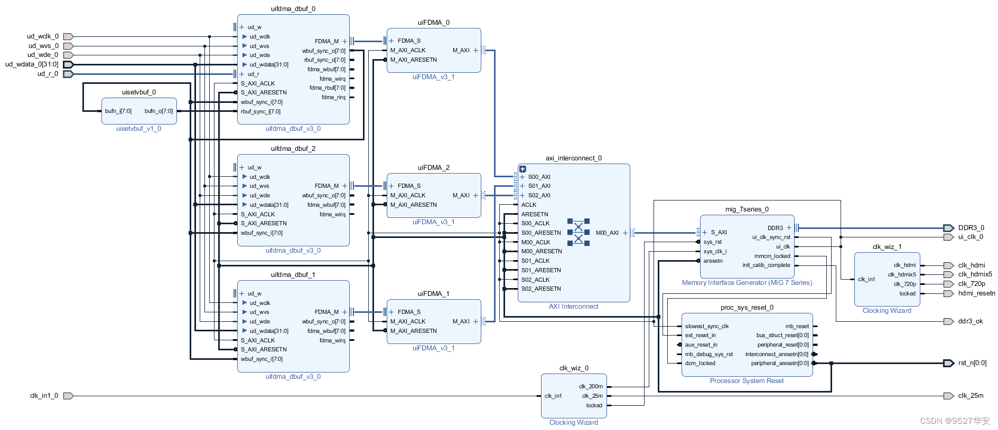Expand S00_AXI interface on AXI interconnect

tap(523, 177)
